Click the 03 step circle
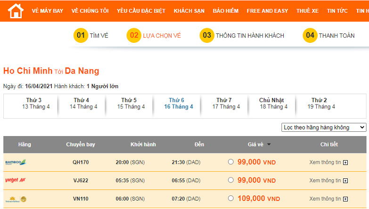Viewport: 369px width, 209px height. coord(207,35)
